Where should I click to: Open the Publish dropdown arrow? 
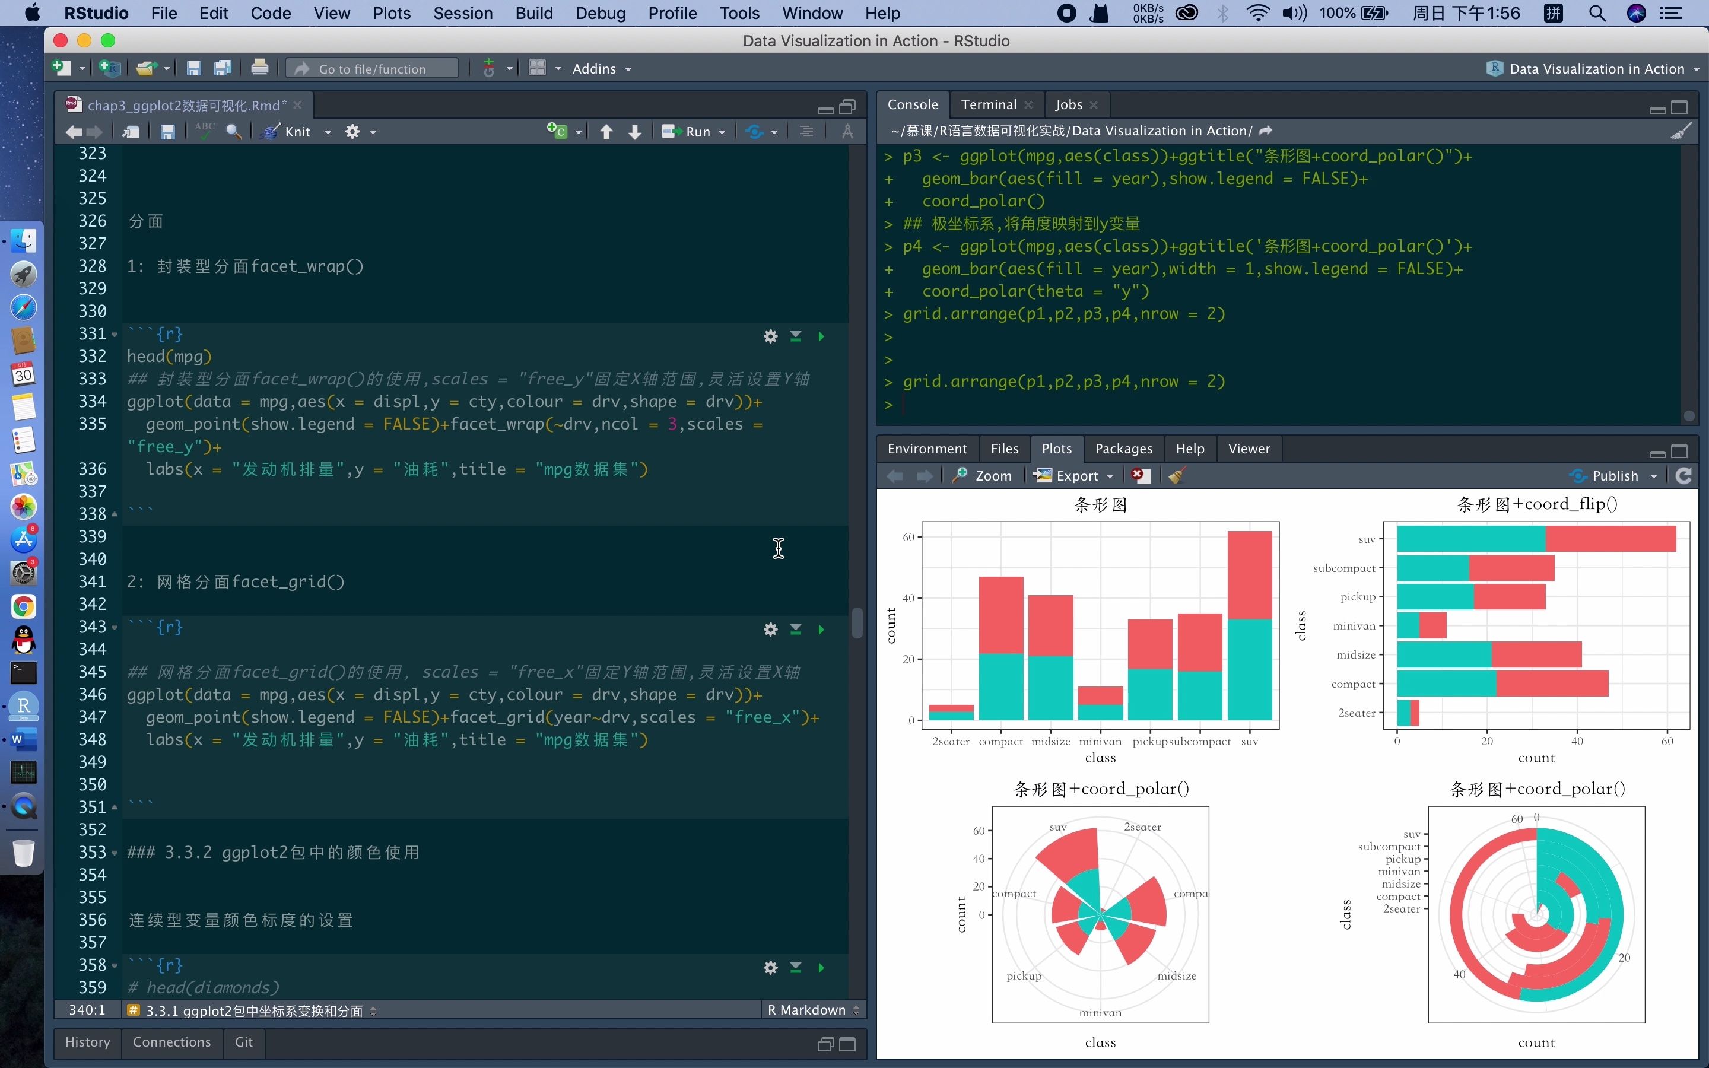[1653, 476]
